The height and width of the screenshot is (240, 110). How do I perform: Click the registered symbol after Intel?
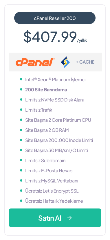[36, 79]
